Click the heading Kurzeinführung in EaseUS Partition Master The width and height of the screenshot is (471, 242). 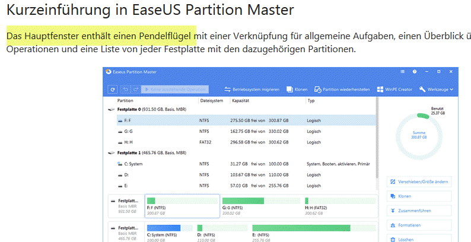click(x=150, y=9)
